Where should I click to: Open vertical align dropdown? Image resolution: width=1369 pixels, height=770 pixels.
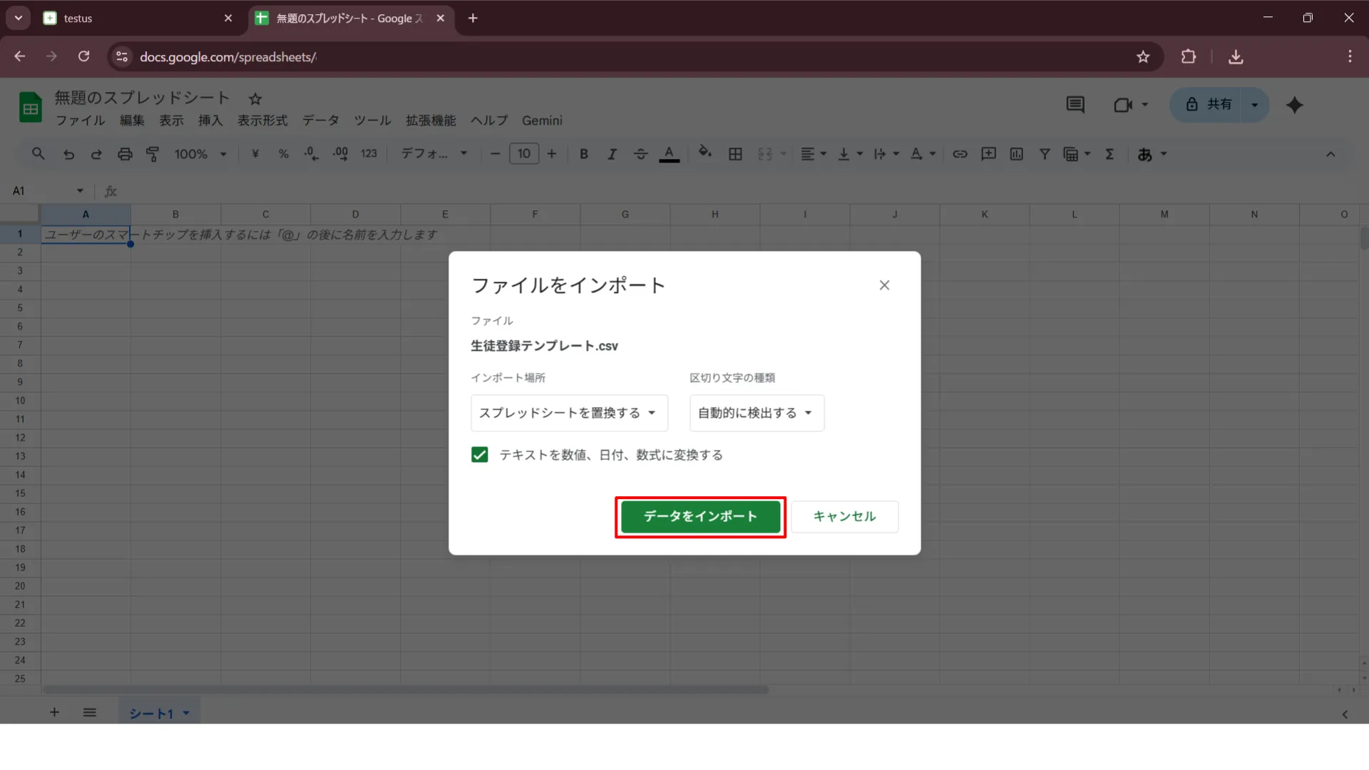coord(850,154)
